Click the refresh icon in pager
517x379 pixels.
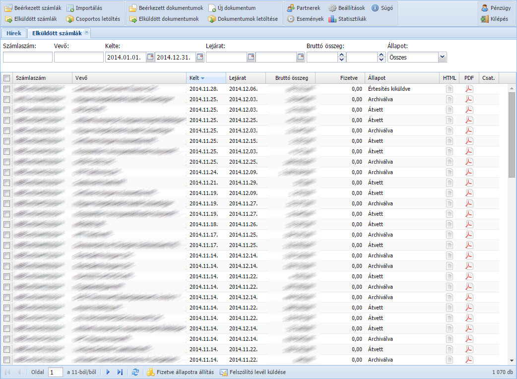point(135,372)
